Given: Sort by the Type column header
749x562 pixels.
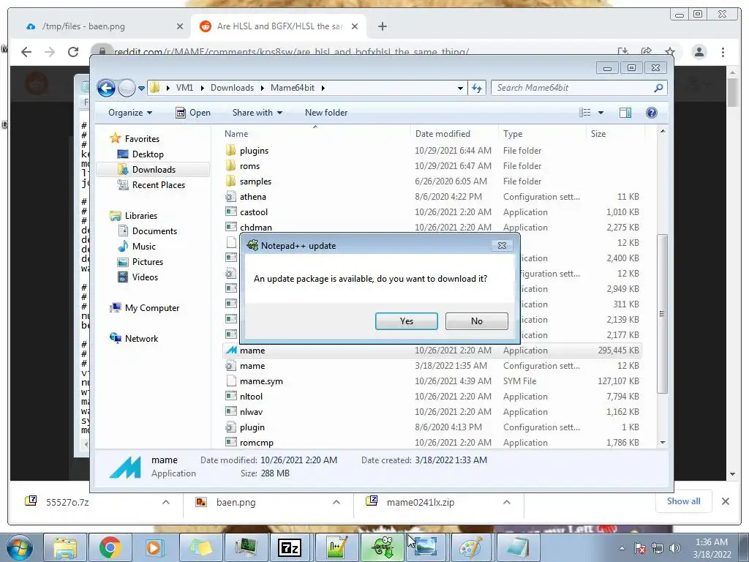Looking at the screenshot, I should [542, 134].
